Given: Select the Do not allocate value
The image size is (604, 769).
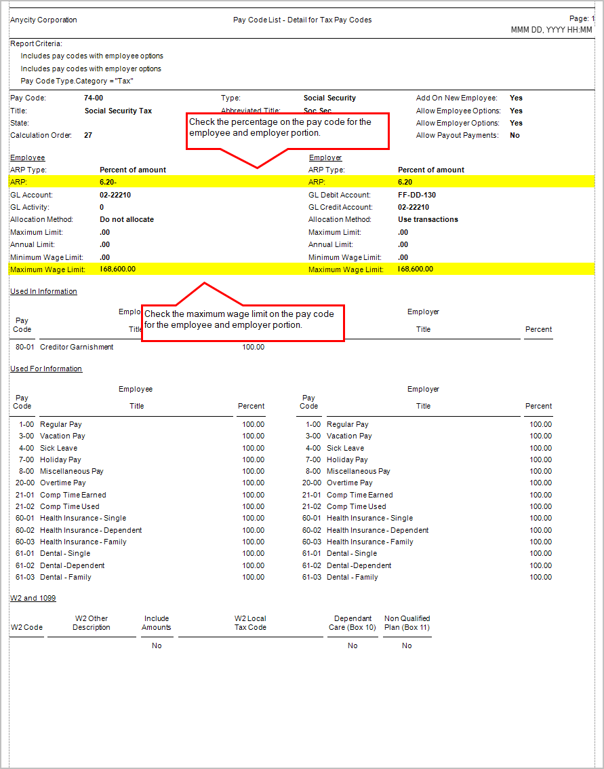Looking at the screenshot, I should tap(127, 220).
